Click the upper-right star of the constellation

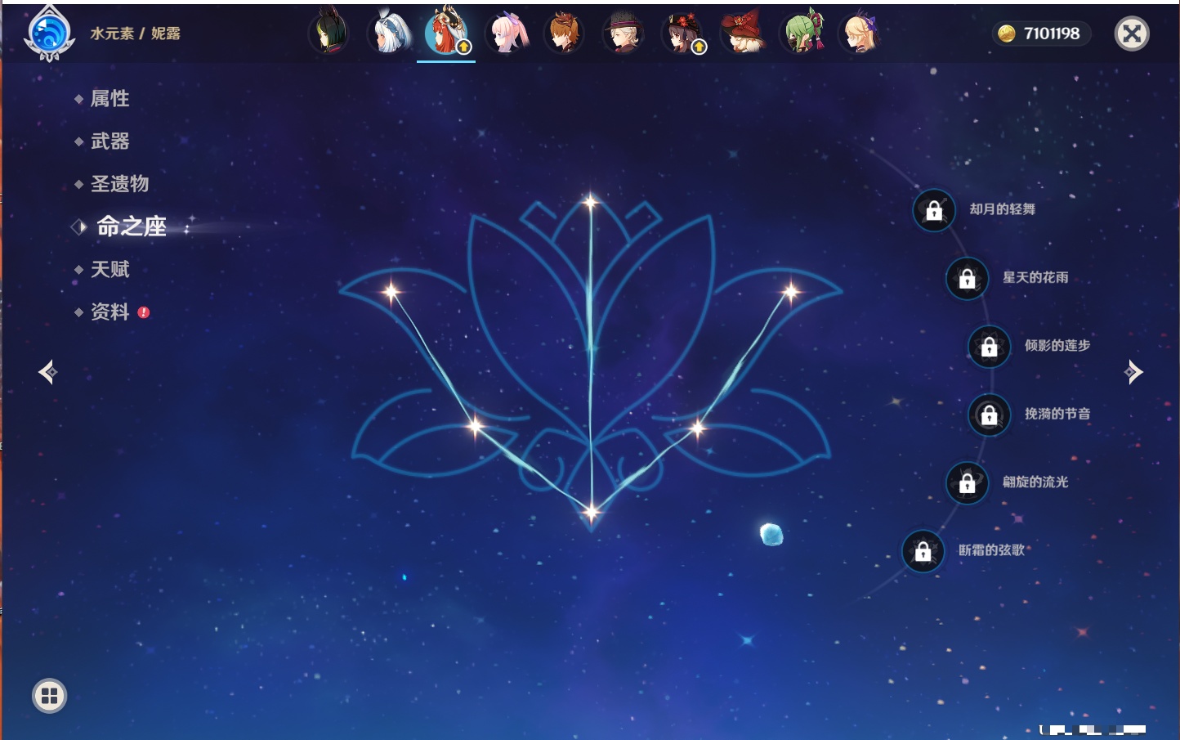[x=790, y=291]
